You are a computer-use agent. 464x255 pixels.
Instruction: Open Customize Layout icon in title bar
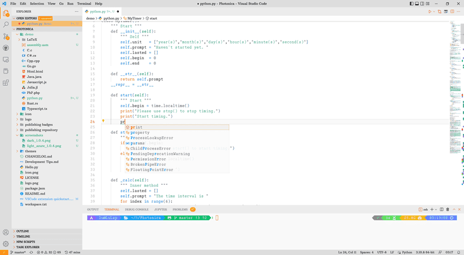click(x=427, y=3)
